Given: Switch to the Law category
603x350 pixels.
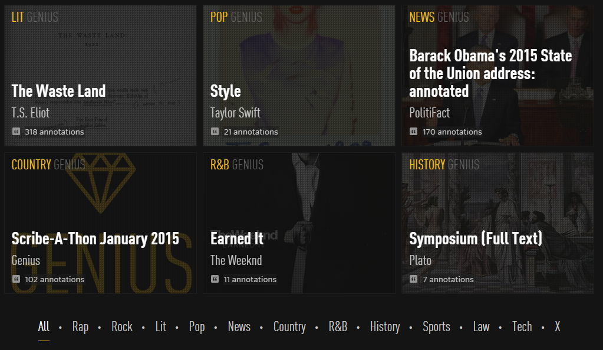Looking at the screenshot, I should point(481,326).
